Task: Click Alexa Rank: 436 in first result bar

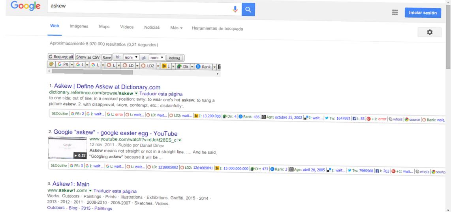Action: coord(249,117)
